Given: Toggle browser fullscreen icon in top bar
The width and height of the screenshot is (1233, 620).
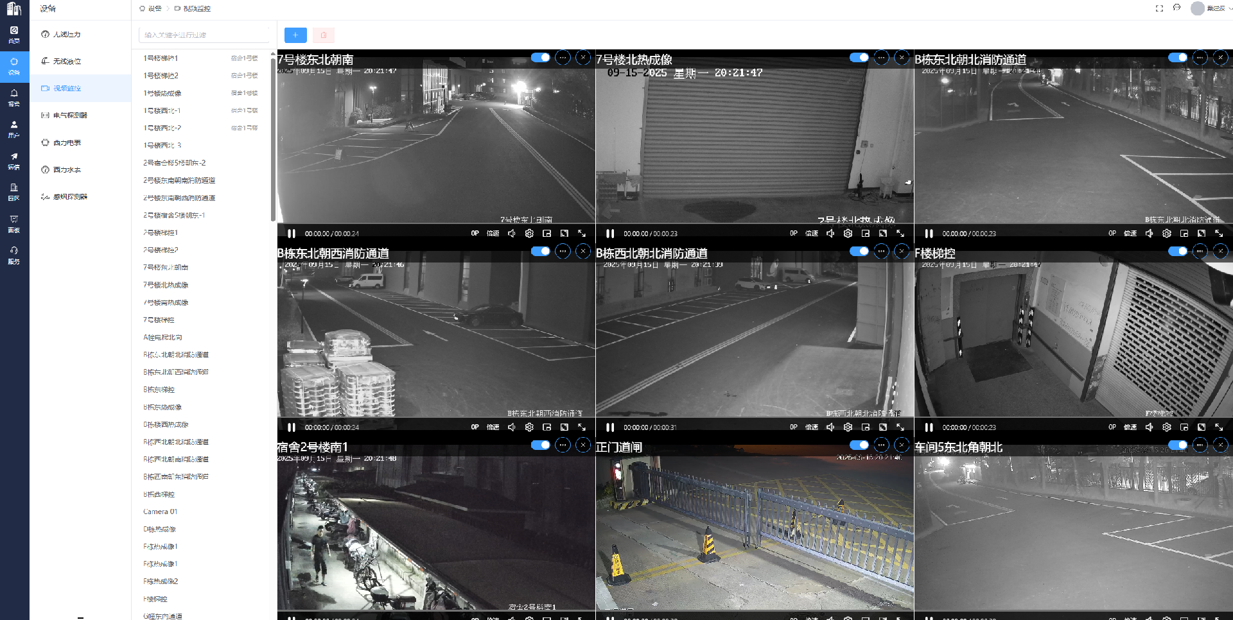Looking at the screenshot, I should 1159,8.
